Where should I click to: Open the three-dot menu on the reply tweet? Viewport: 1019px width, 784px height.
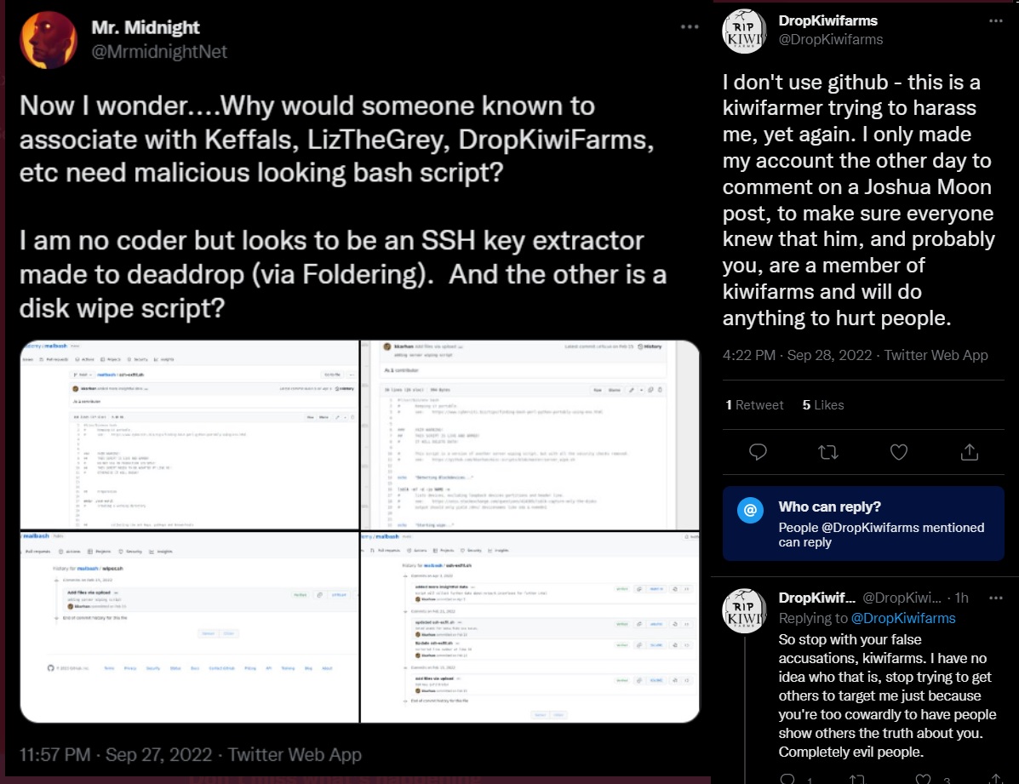pyautogui.click(x=997, y=598)
